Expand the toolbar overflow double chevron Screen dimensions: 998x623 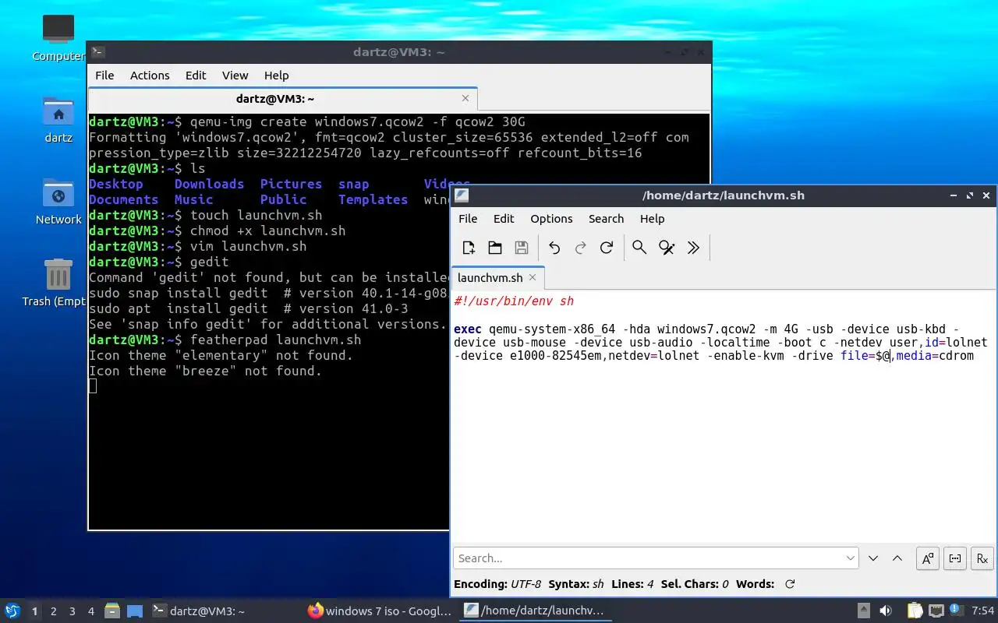click(x=693, y=248)
